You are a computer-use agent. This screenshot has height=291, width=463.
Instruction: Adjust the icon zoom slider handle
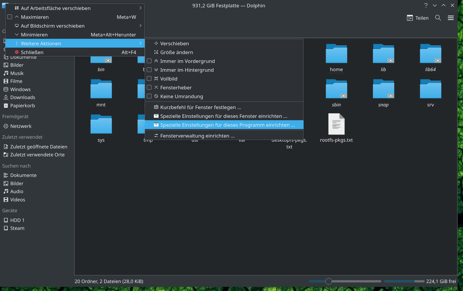329,281
